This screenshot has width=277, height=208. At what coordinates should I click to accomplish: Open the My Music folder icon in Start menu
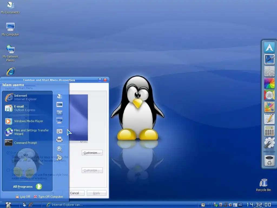coord(60,113)
